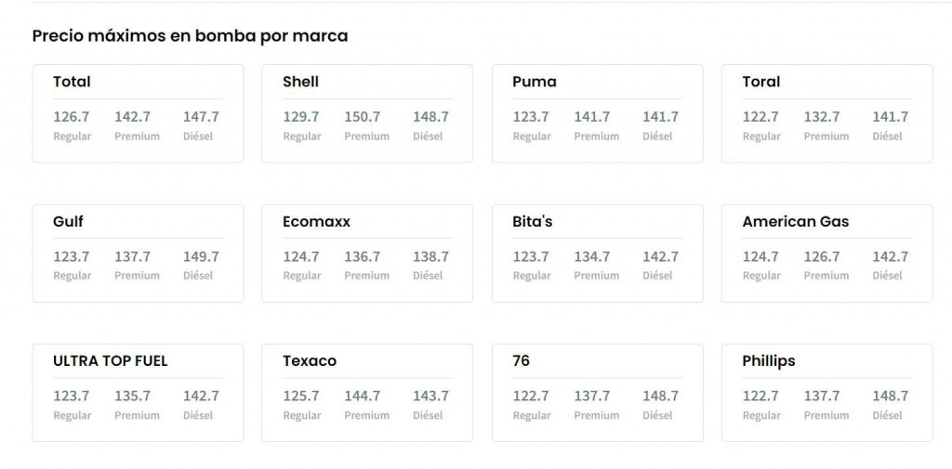Click Toral's Premium price 132.7

tap(822, 117)
